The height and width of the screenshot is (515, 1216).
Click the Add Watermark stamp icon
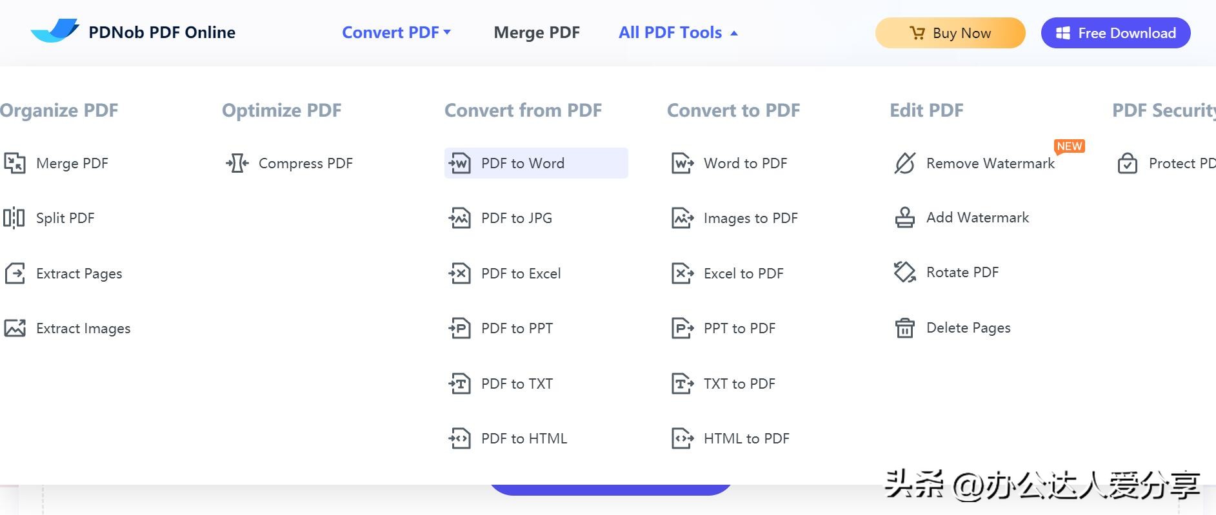(904, 218)
